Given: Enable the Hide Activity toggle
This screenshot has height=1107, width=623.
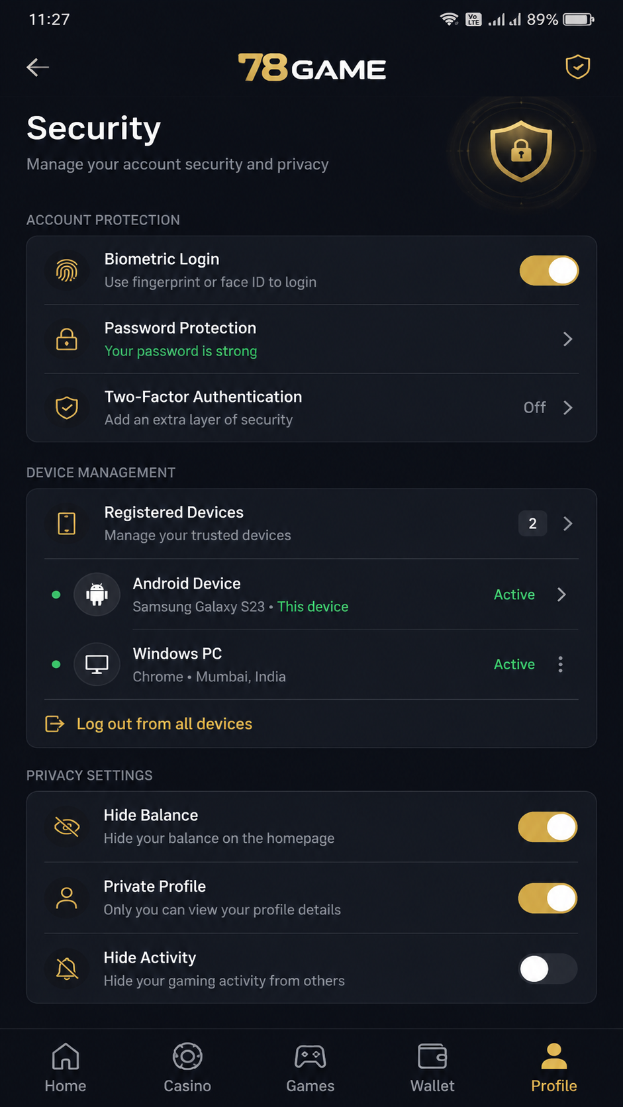Looking at the screenshot, I should pyautogui.click(x=548, y=969).
